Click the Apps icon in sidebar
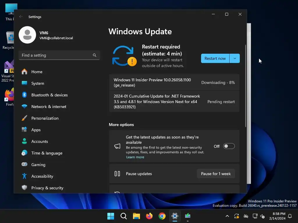Viewport: 298px width, 223px height. (24, 130)
